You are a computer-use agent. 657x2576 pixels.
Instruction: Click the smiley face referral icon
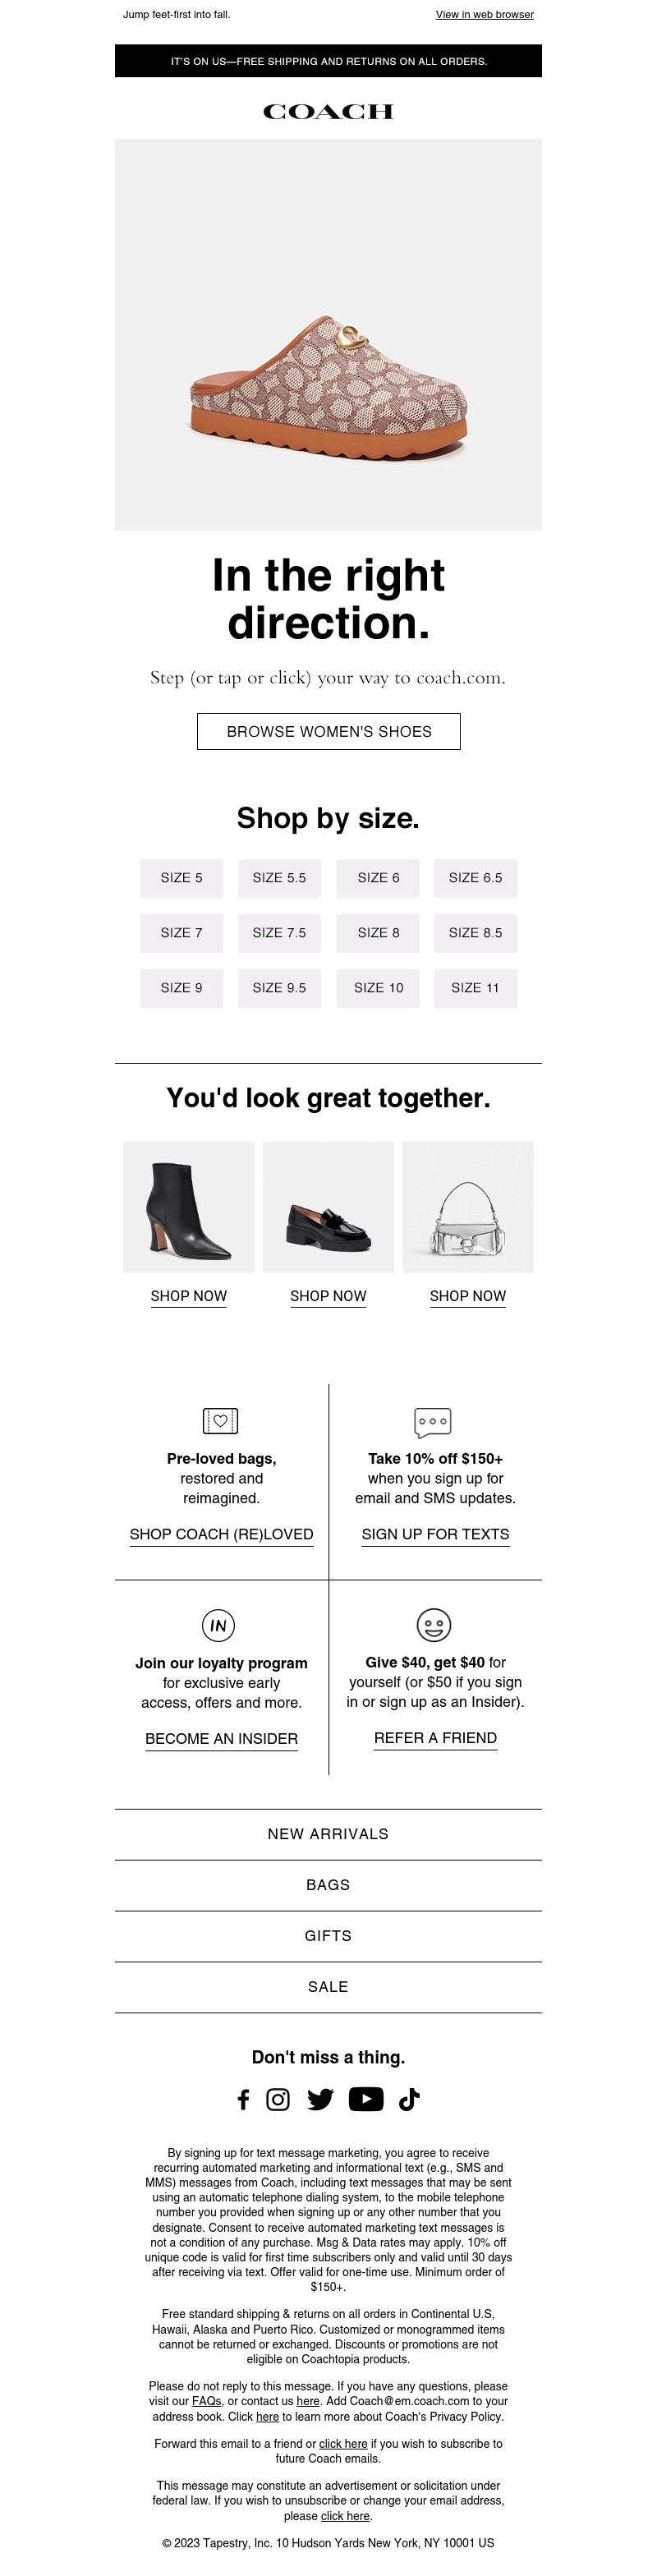click(433, 1625)
